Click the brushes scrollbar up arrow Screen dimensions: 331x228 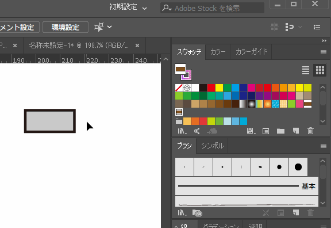(322, 161)
